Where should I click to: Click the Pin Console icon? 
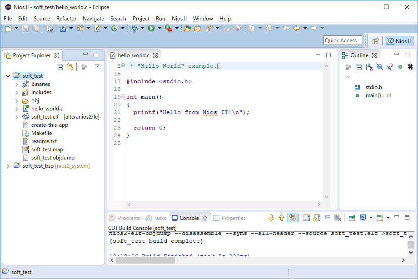(352, 218)
